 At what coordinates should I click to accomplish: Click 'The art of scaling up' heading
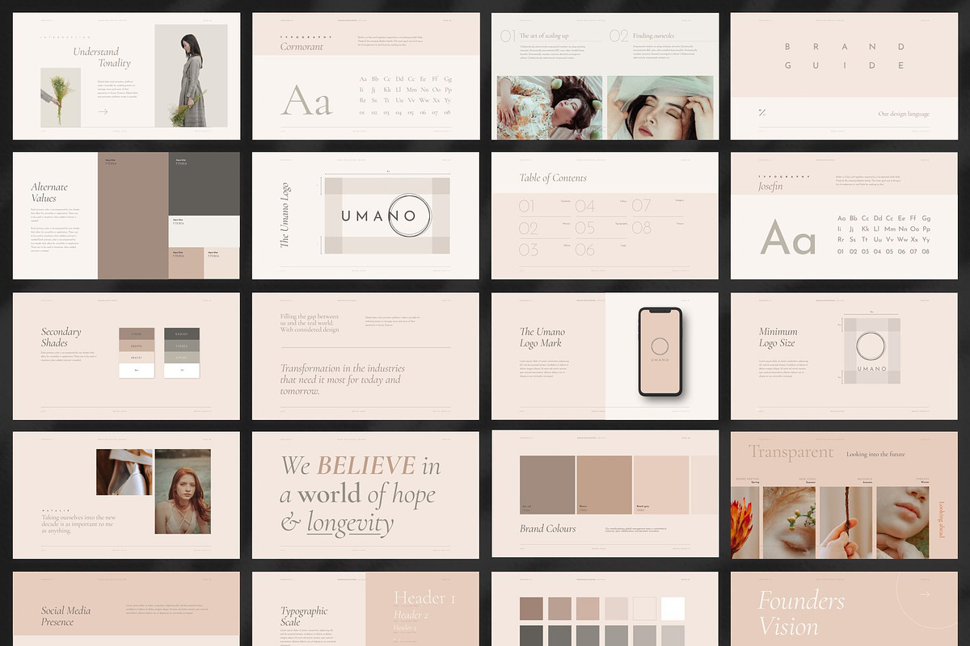546,36
